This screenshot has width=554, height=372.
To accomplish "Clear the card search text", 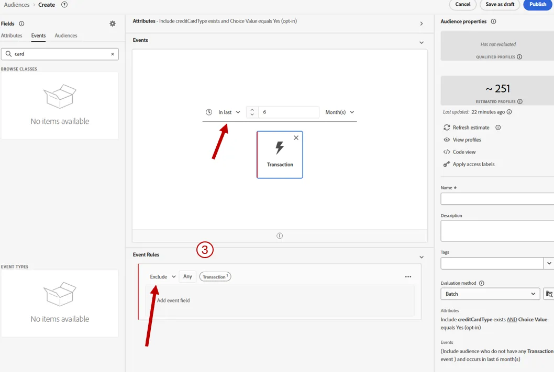I will (113, 54).
